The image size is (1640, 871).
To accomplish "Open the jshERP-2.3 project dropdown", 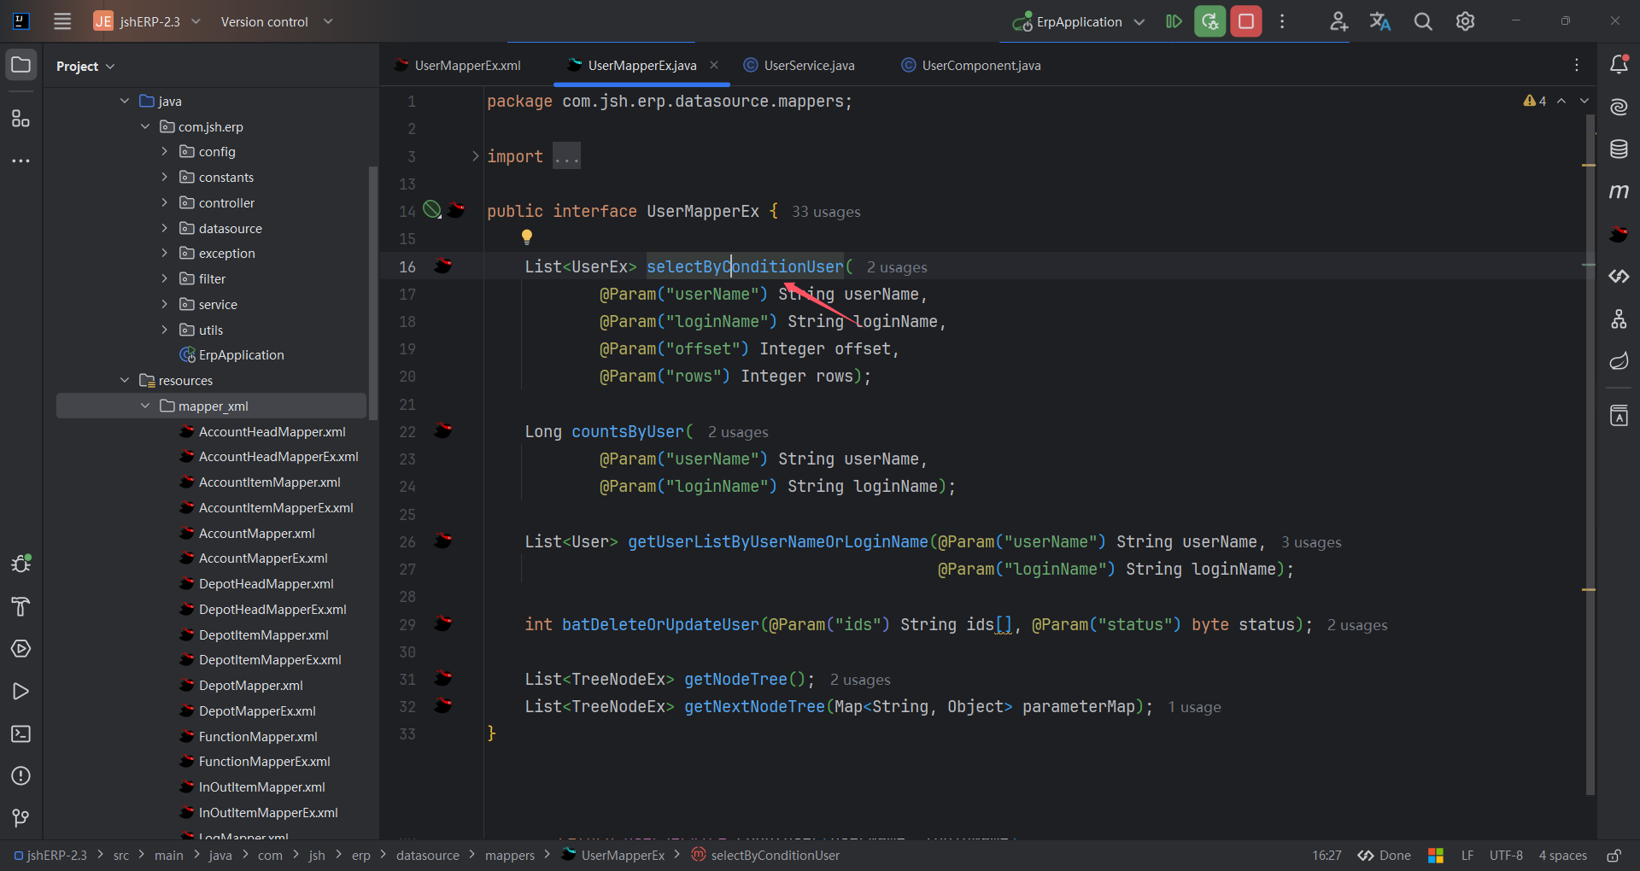I will tap(148, 21).
